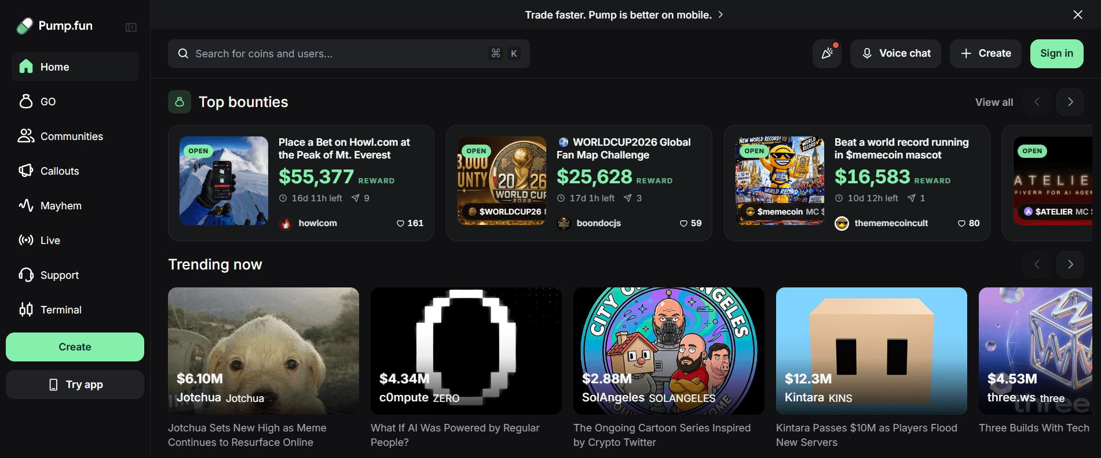This screenshot has height=458, width=1101.
Task: Open the Mt. Everest bounty thumbnail
Action: 224,181
